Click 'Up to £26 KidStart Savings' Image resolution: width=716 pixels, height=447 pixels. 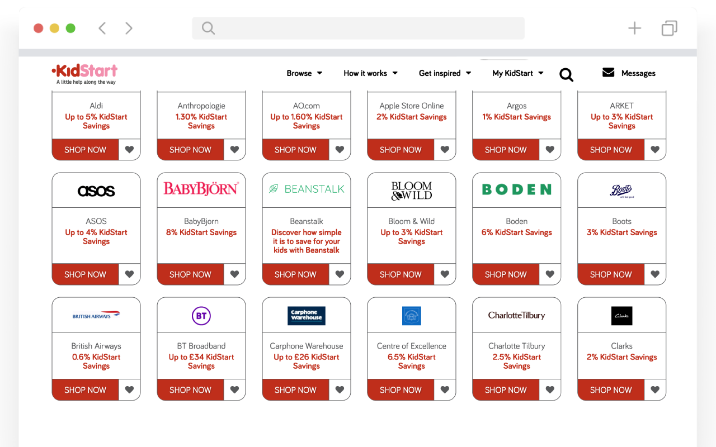307,362
